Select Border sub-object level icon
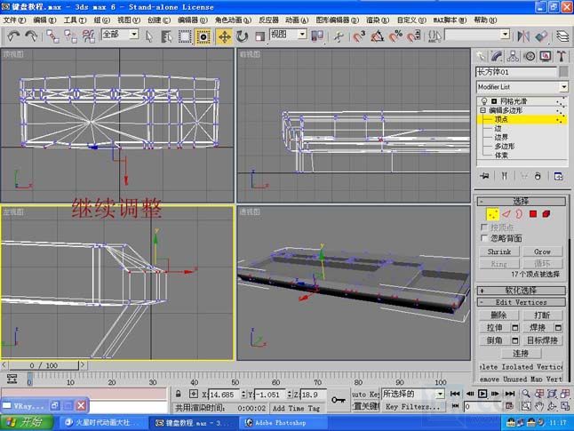Viewport: 574px width, 431px height. pos(519,214)
